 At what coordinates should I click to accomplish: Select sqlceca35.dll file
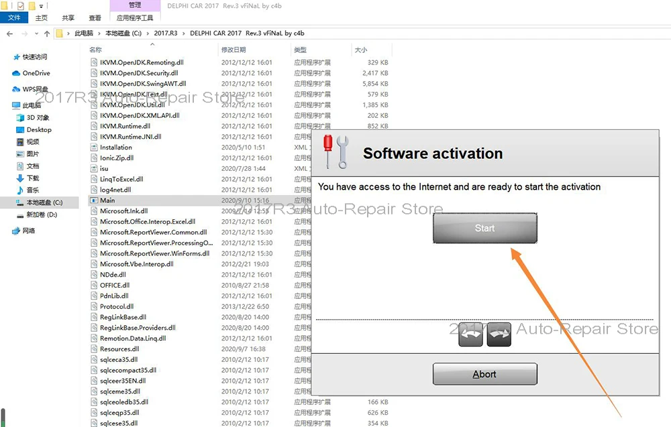119,359
